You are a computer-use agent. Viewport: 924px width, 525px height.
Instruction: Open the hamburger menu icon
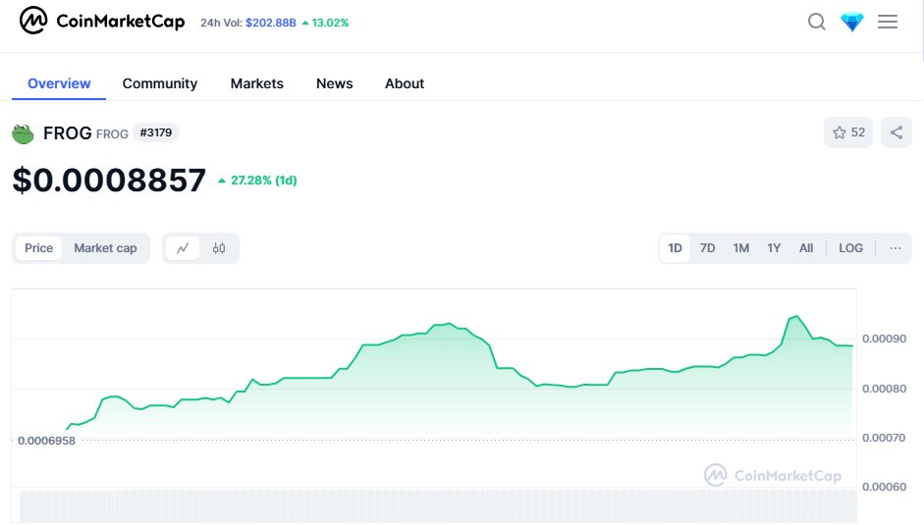coord(888,22)
